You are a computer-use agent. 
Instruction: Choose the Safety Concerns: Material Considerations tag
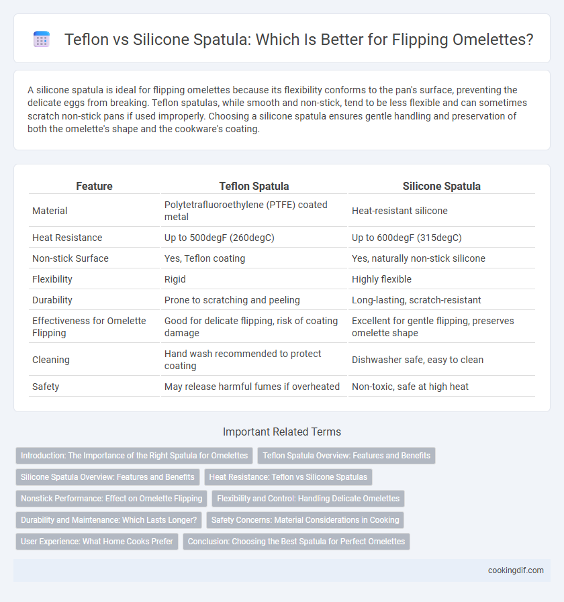click(305, 520)
